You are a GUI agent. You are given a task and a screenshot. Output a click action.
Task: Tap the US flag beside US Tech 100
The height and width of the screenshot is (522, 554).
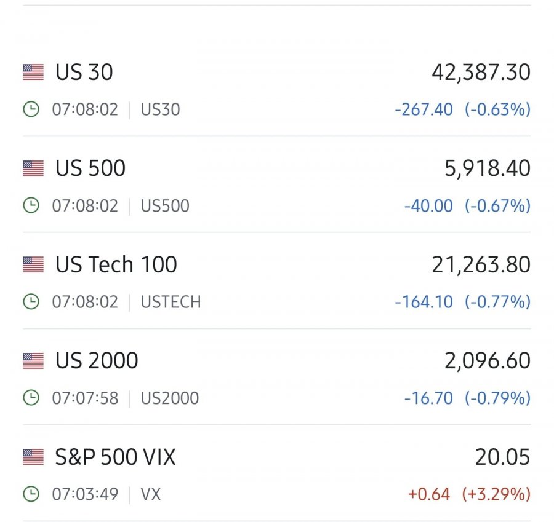(33, 265)
